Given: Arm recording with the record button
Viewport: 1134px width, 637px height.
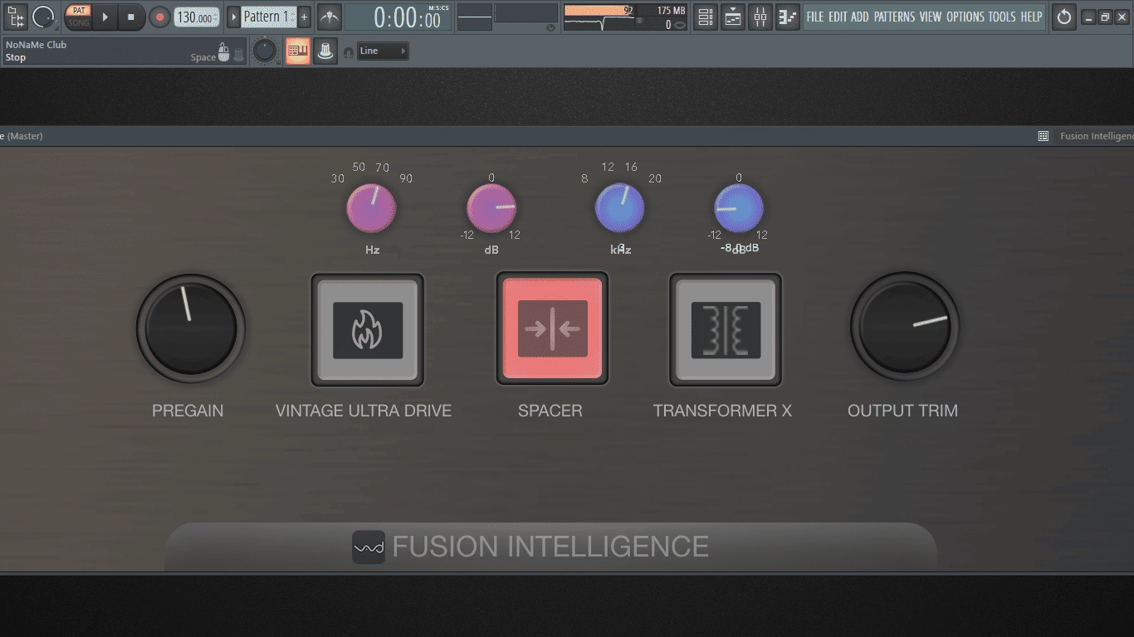Looking at the screenshot, I should tap(159, 17).
